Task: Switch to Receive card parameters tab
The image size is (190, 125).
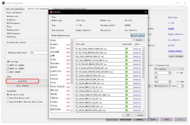Action: (x=38, y=9)
